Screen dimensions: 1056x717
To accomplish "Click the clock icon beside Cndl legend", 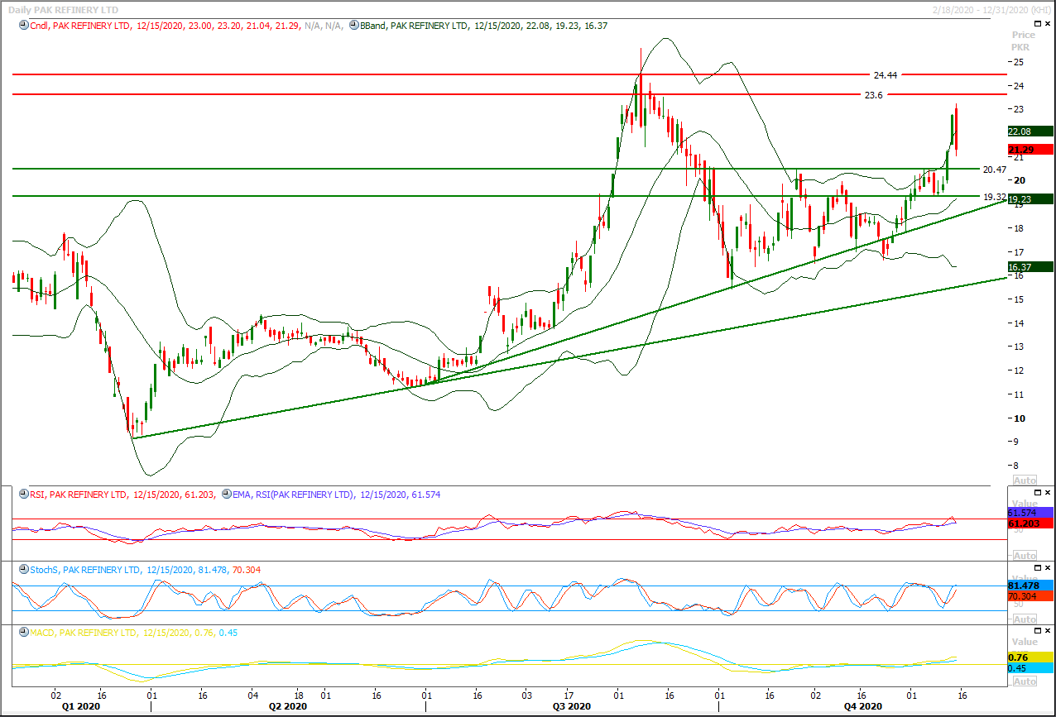I will (x=22, y=26).
